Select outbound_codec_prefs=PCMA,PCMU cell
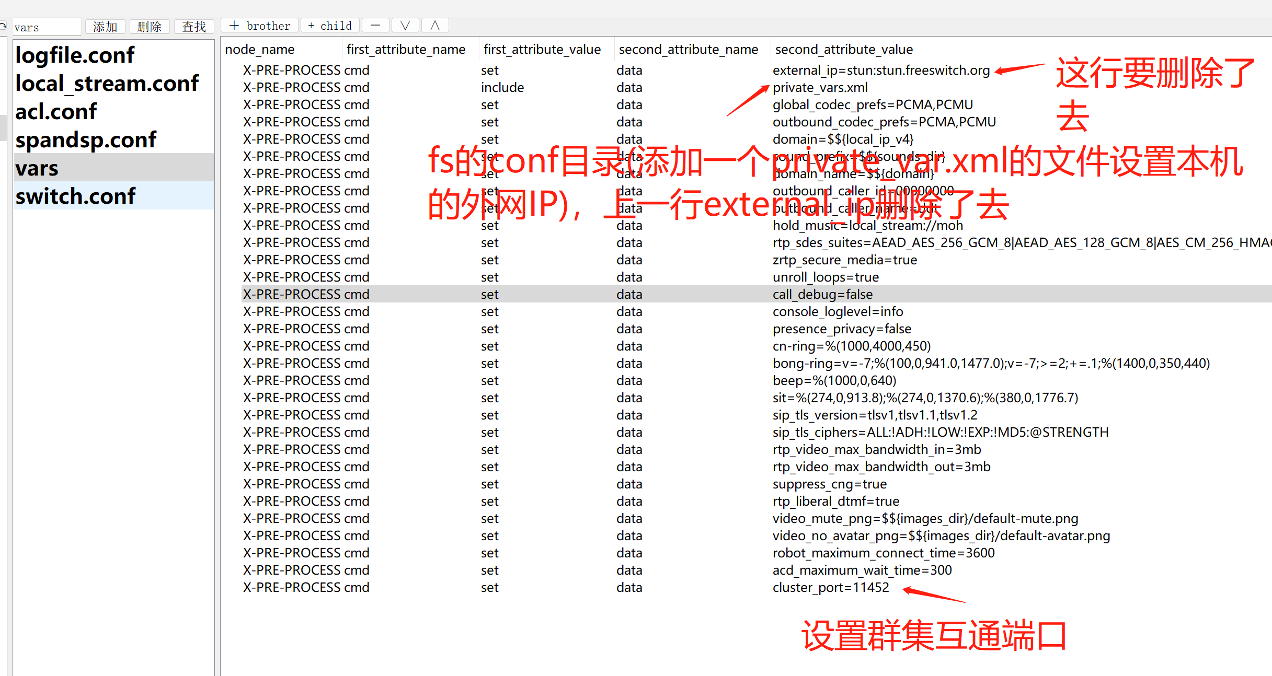The height and width of the screenshot is (676, 1272). point(884,122)
